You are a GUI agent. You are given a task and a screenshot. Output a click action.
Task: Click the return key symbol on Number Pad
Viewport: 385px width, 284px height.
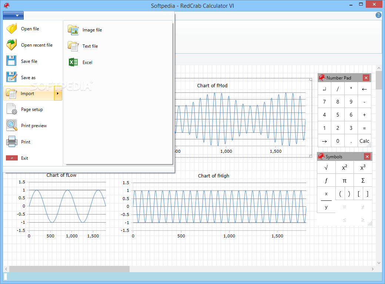tap(324, 89)
